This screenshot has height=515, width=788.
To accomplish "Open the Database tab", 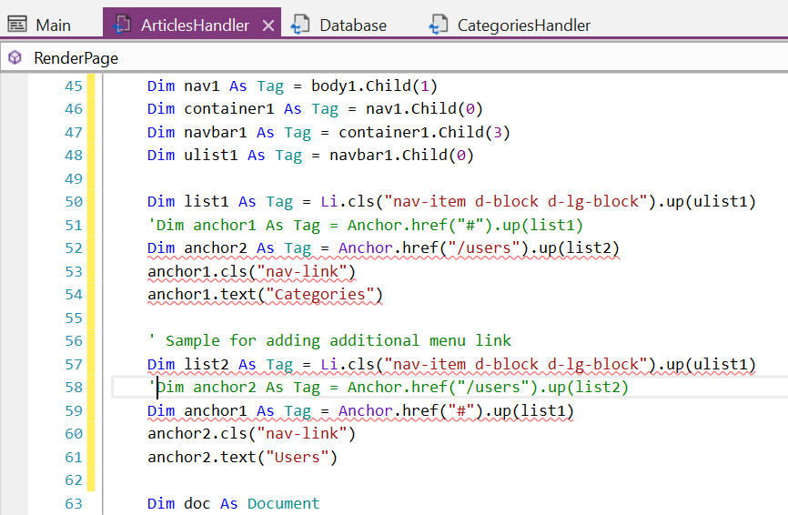I will [353, 25].
